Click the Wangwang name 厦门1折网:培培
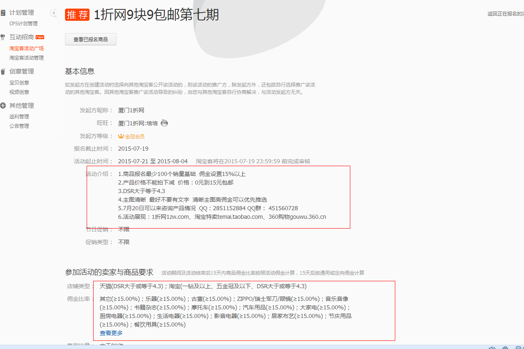This screenshot has width=524, height=349. (x=138, y=123)
